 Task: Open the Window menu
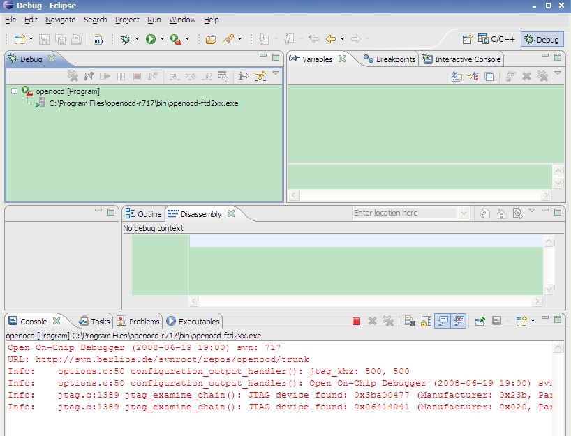click(182, 20)
